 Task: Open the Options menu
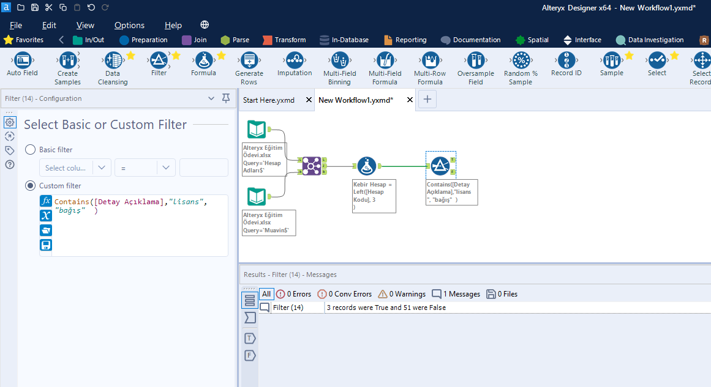click(x=129, y=25)
